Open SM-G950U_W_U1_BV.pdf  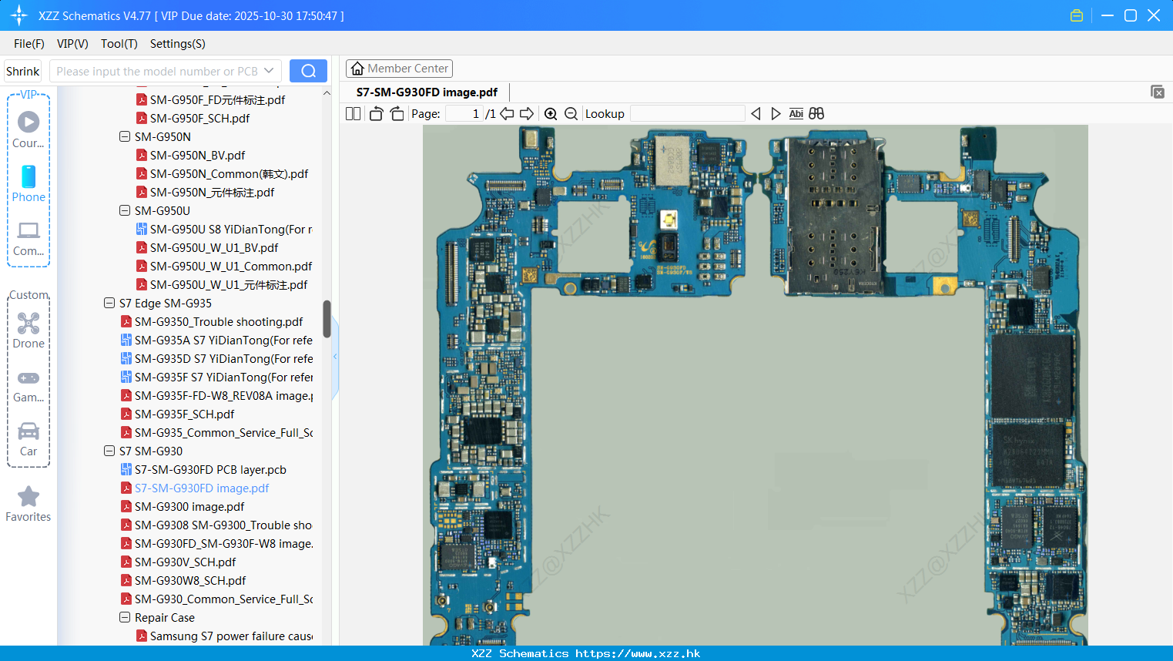214,247
